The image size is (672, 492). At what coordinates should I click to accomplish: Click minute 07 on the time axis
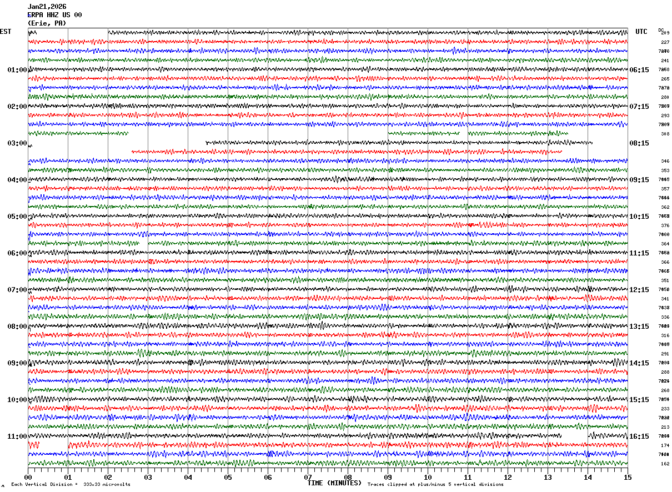[308, 478]
